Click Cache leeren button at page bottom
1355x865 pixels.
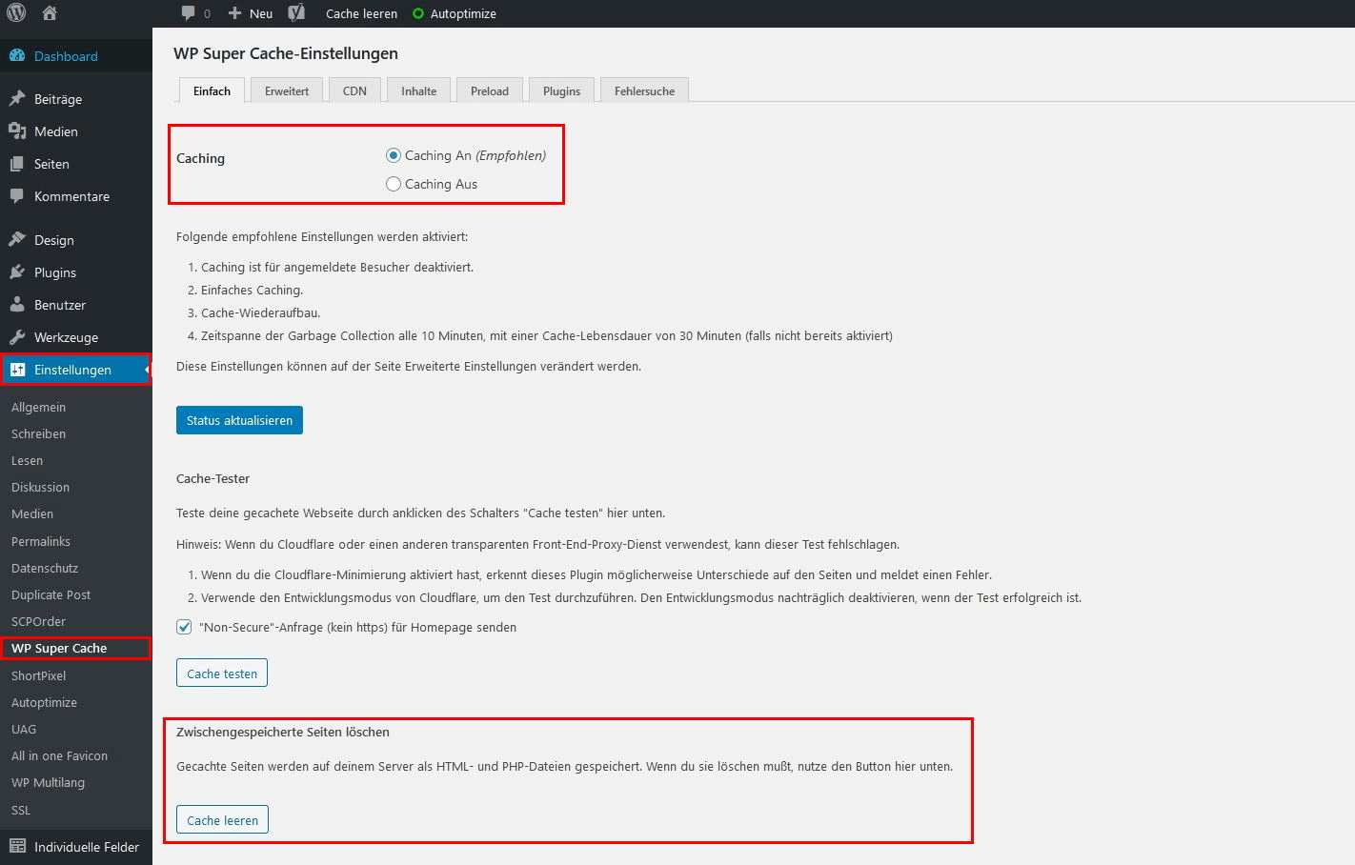coord(222,819)
